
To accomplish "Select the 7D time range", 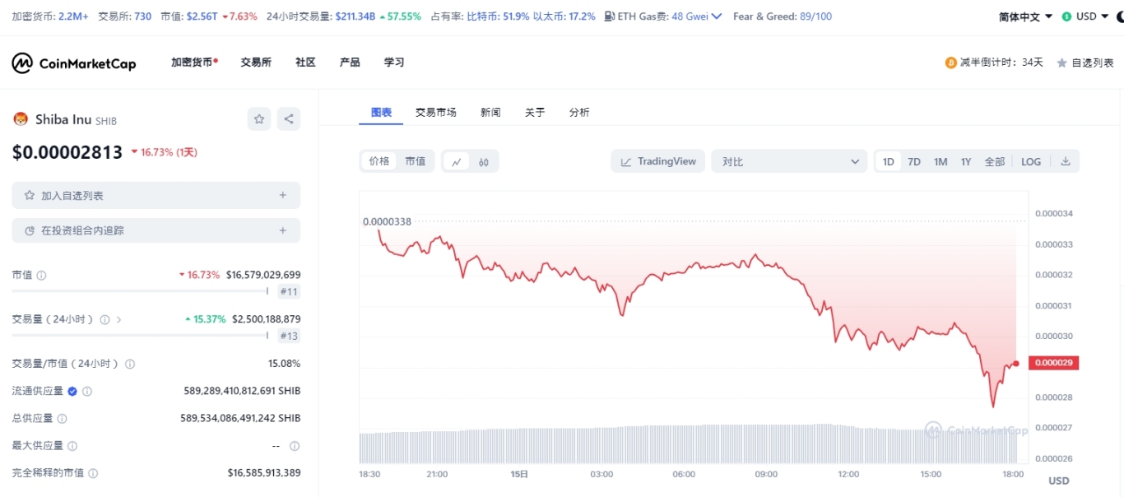I will [914, 161].
